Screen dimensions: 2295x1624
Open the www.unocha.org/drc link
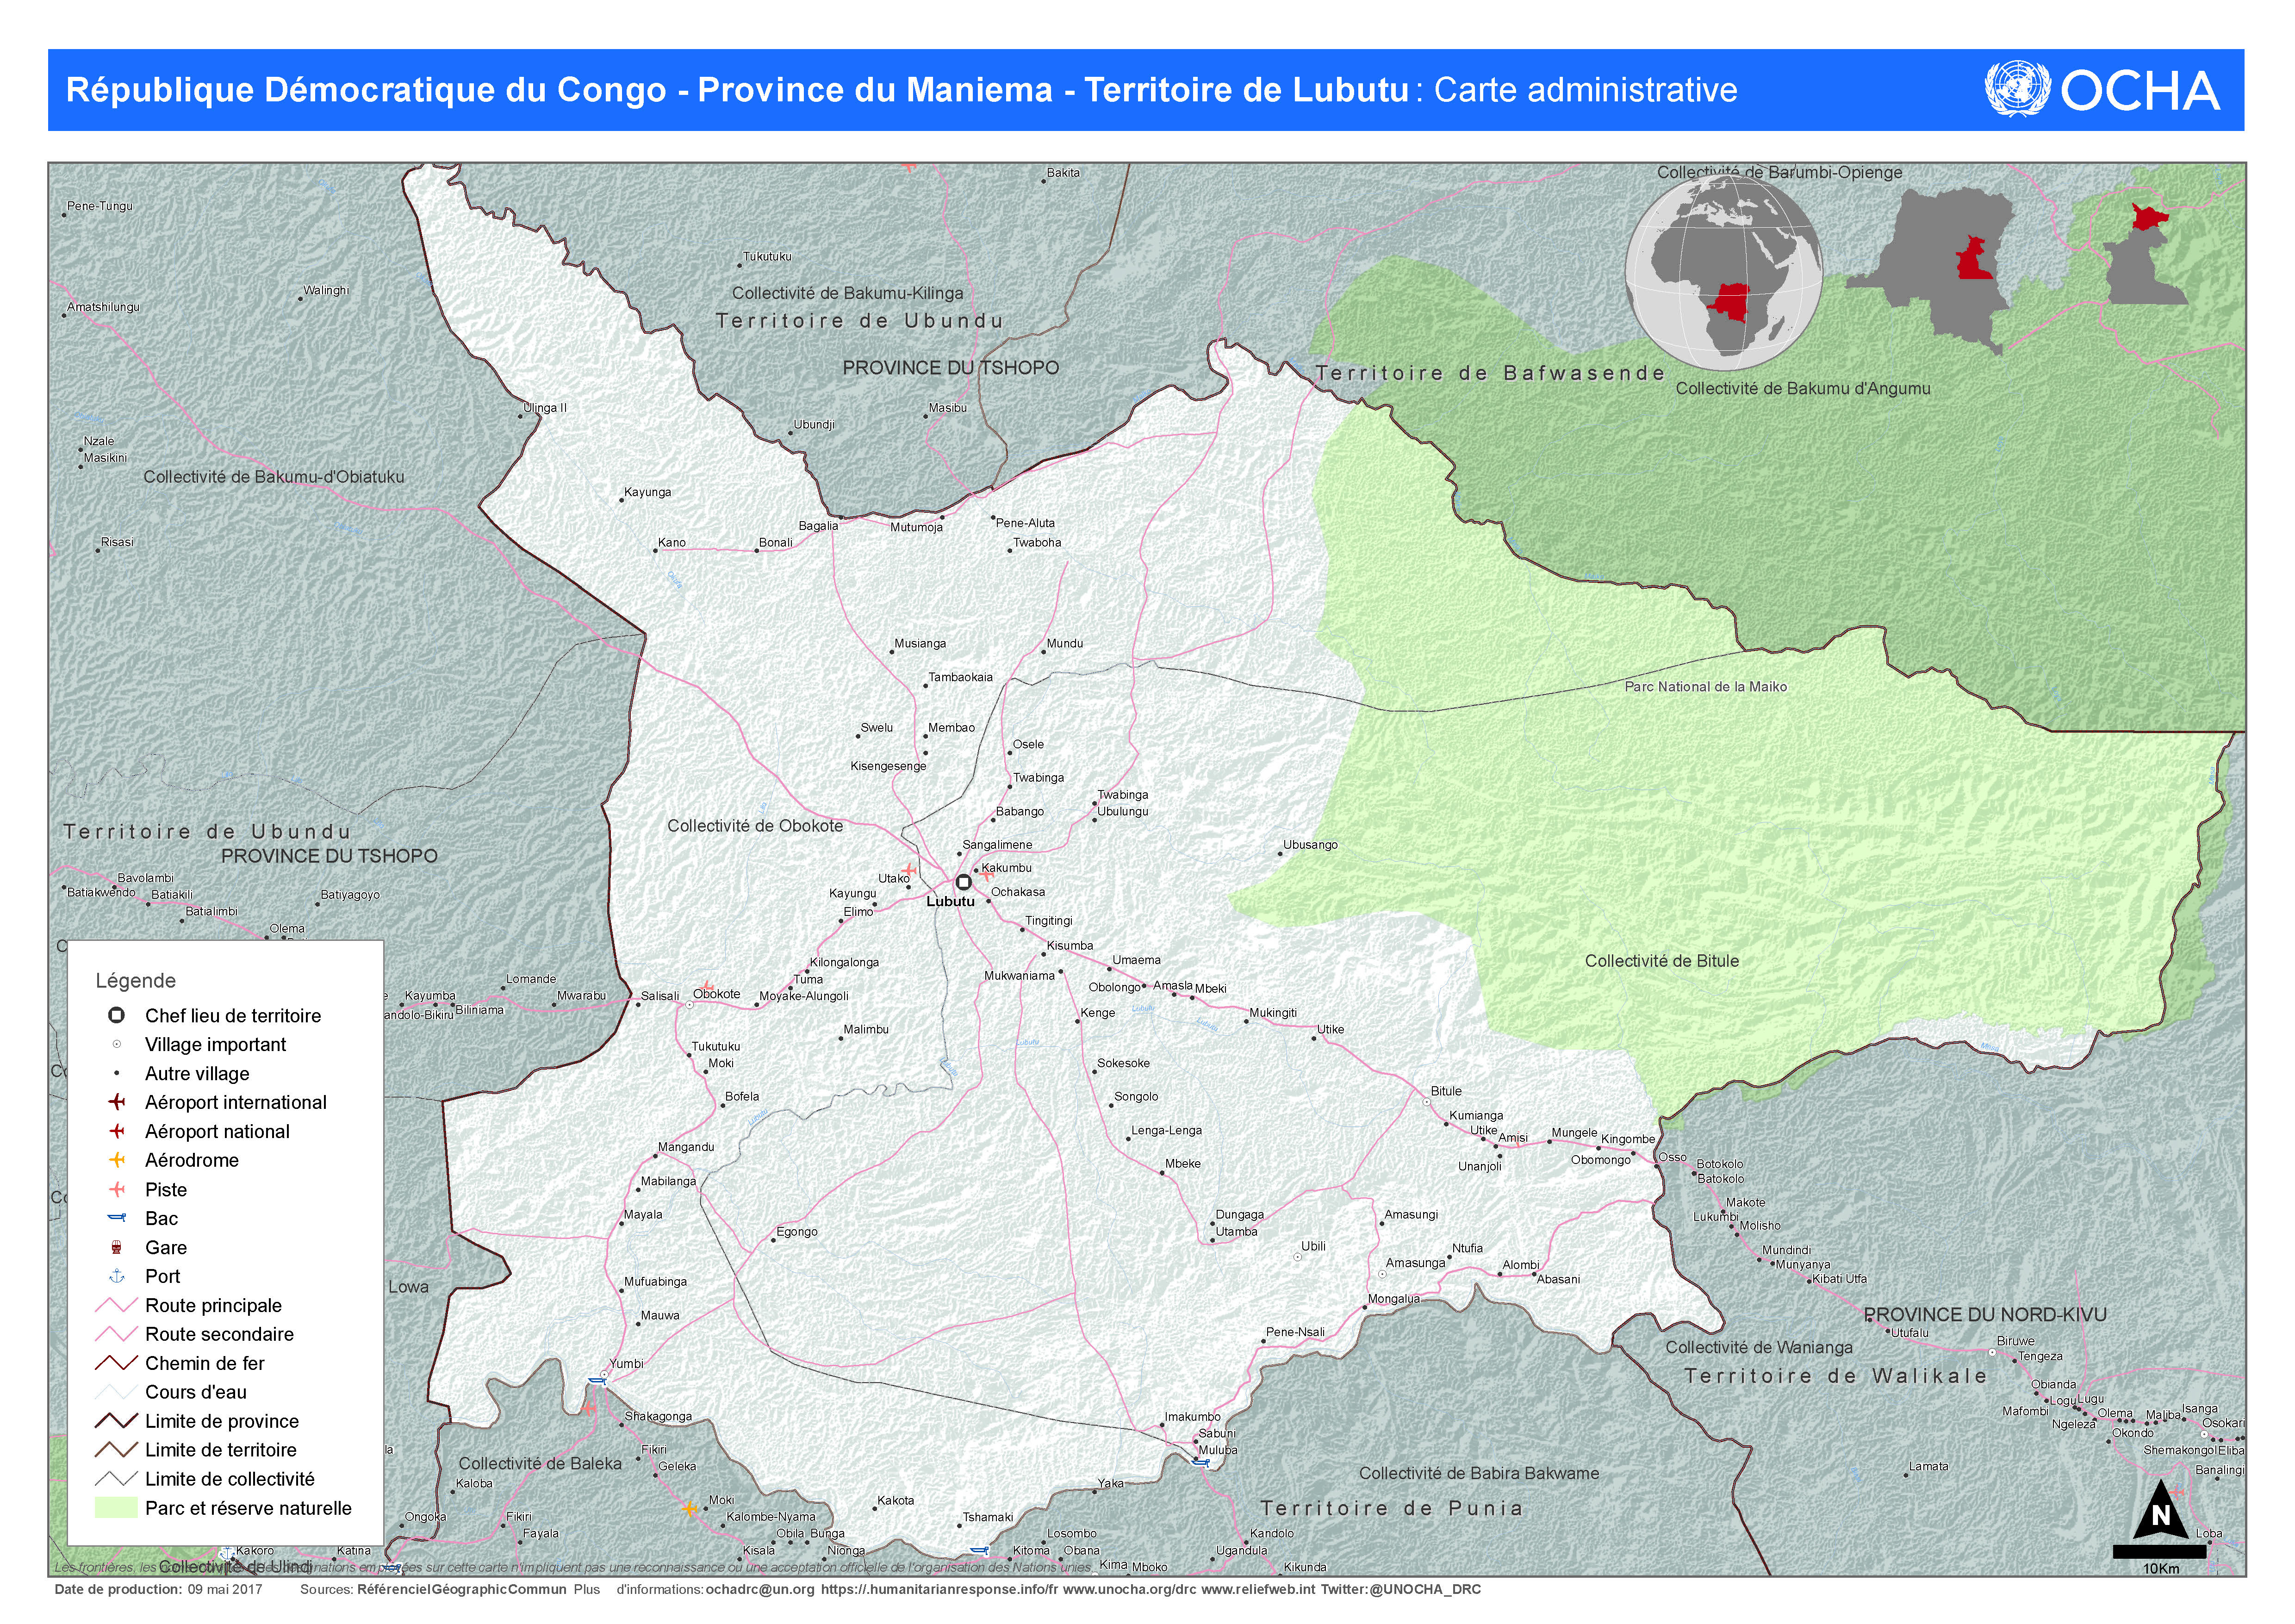coord(1129,1589)
